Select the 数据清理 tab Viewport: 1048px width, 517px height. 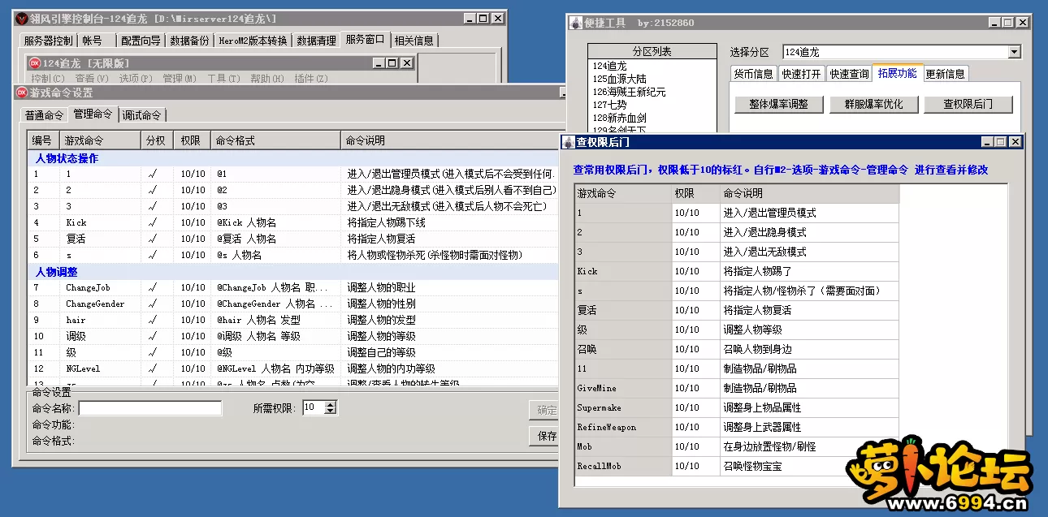pos(316,41)
